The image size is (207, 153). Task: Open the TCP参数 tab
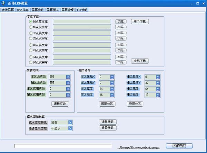point(82,10)
